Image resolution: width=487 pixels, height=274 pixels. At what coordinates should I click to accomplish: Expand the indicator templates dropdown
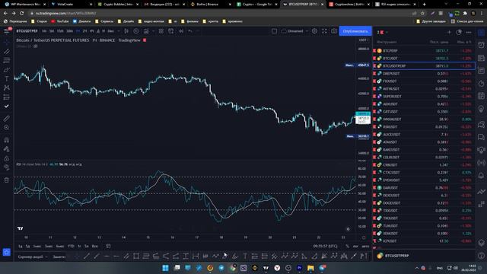pyautogui.click(x=153, y=31)
